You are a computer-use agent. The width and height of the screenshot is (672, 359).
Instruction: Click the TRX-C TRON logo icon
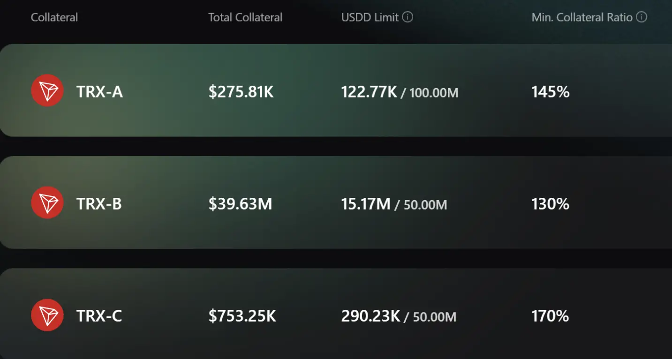coord(47,315)
